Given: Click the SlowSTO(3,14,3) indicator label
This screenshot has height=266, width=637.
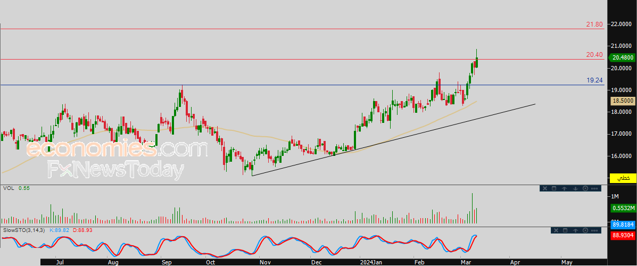Looking at the screenshot, I should [x=25, y=230].
